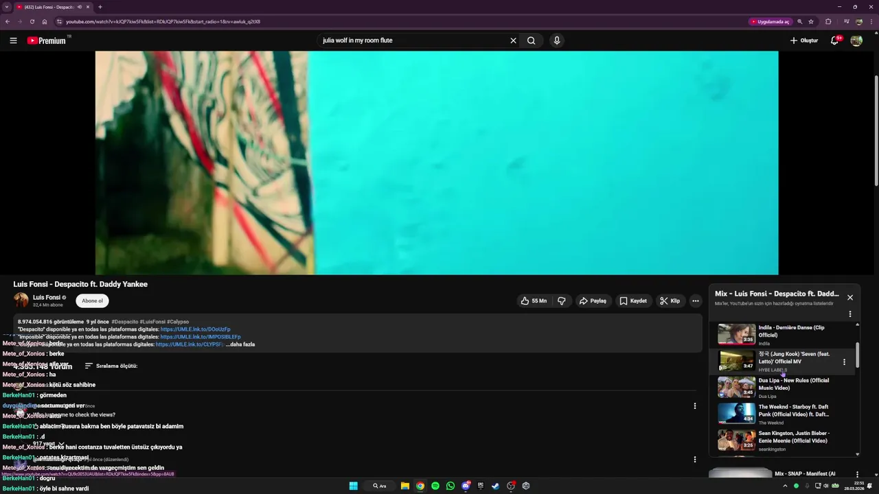879x494 pixels.
Task: Click Oluştur create button
Action: point(803,40)
